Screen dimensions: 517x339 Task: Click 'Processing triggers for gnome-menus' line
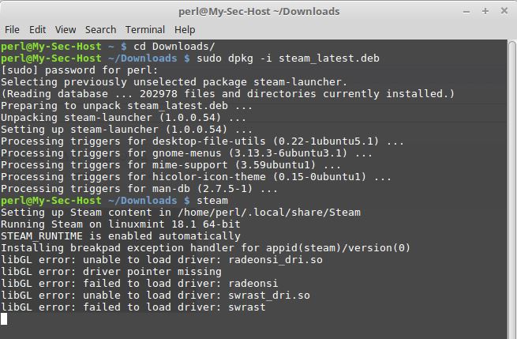tap(186, 153)
